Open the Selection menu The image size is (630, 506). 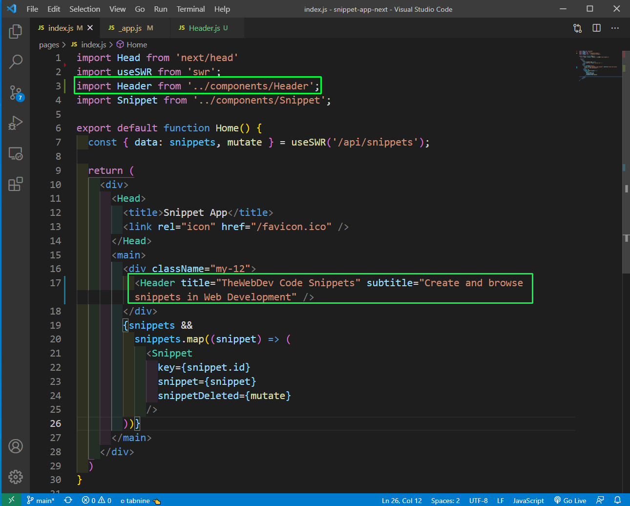click(x=84, y=9)
